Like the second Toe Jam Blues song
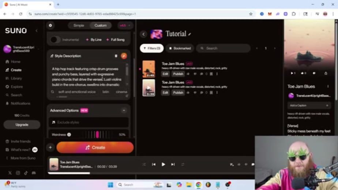The height and width of the screenshot is (190, 338). click(188, 93)
